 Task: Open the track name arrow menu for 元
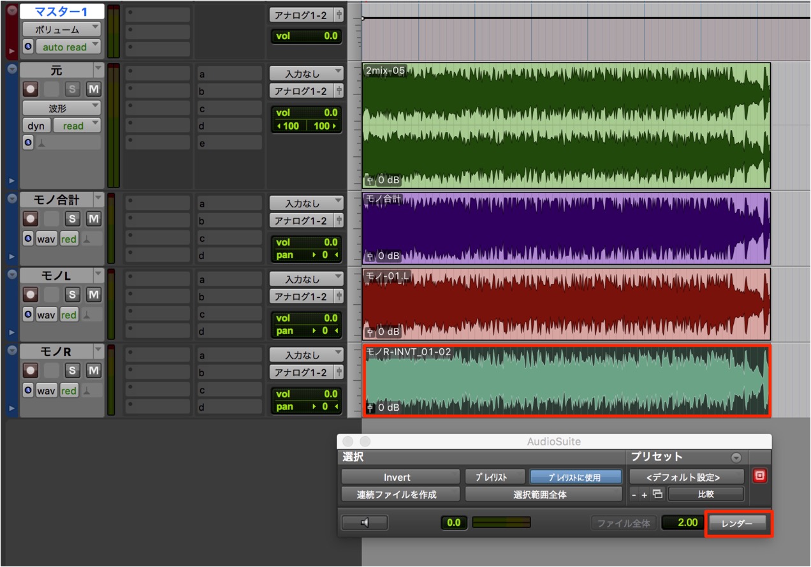[98, 69]
